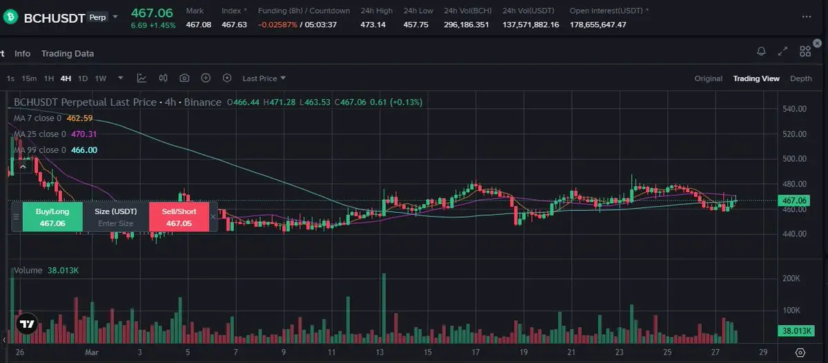The height and width of the screenshot is (363, 828).
Task: Click the Mark price value 467.08
Action: pyautogui.click(x=199, y=25)
